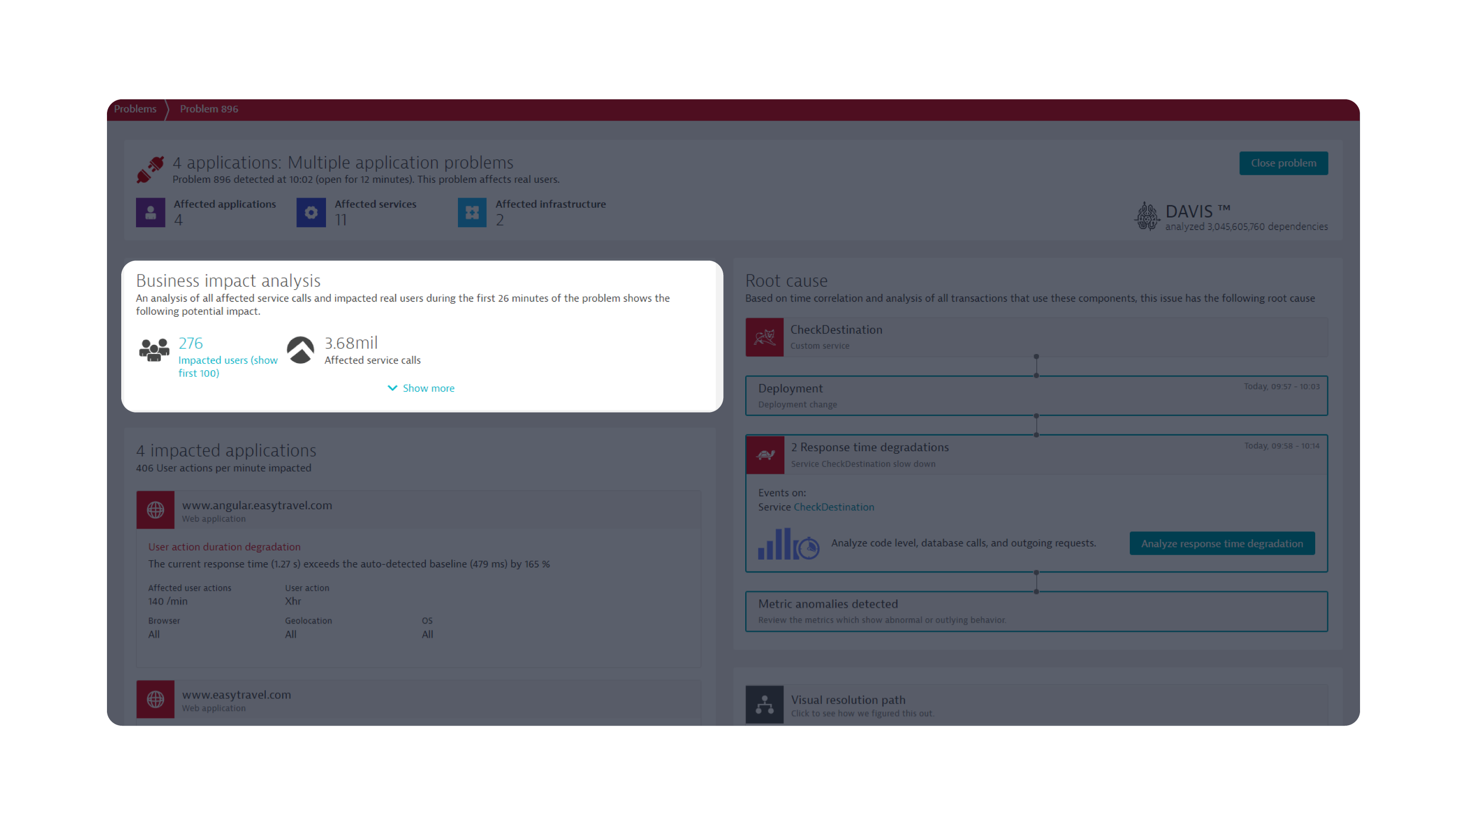
Task: Click Affected user actions 140 /min value
Action: pyautogui.click(x=168, y=601)
